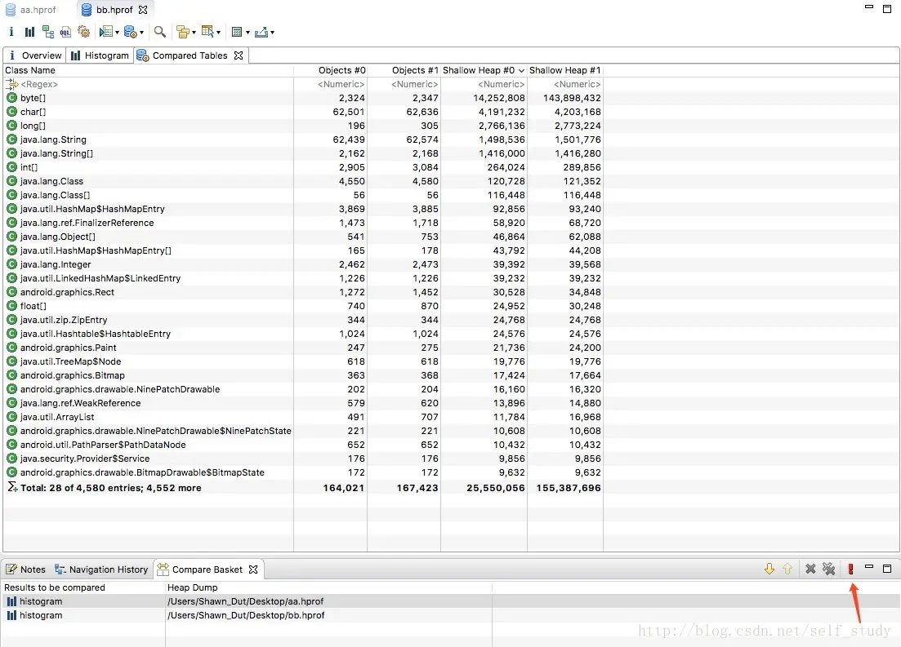Open the OQL query editor icon
The width and height of the screenshot is (901, 647).
point(65,32)
